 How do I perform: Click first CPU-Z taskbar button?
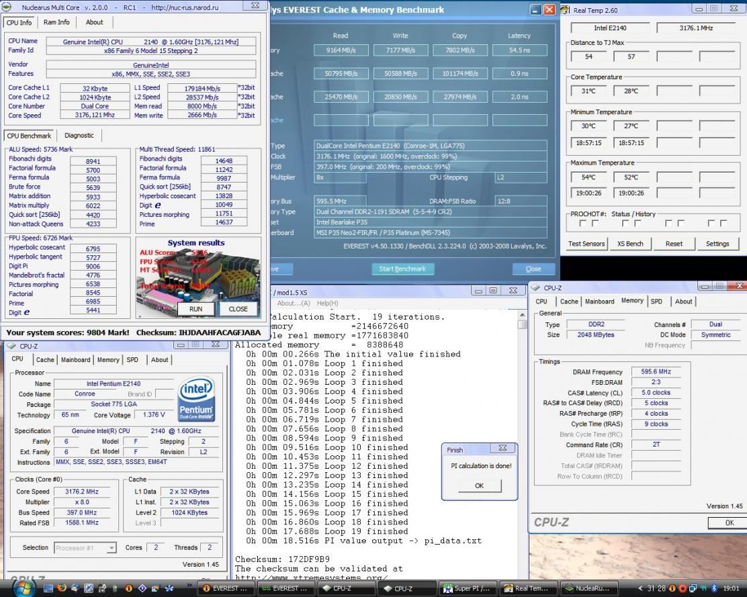coord(347,588)
